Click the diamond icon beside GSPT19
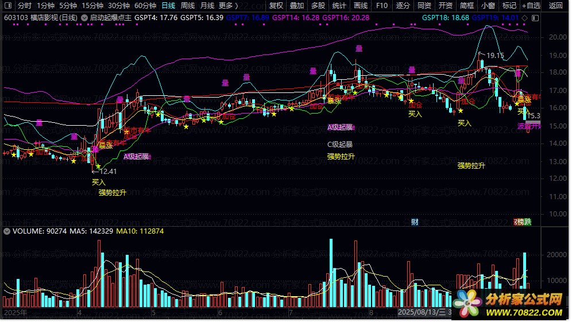 point(524,18)
